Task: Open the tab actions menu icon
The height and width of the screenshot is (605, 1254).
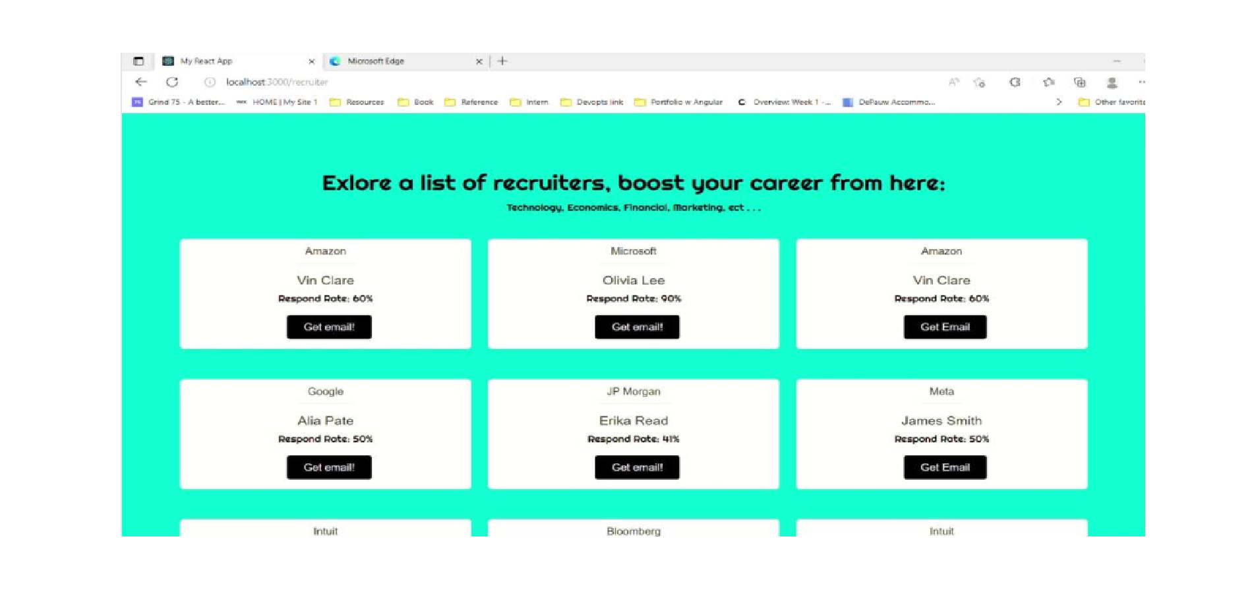Action: (138, 61)
